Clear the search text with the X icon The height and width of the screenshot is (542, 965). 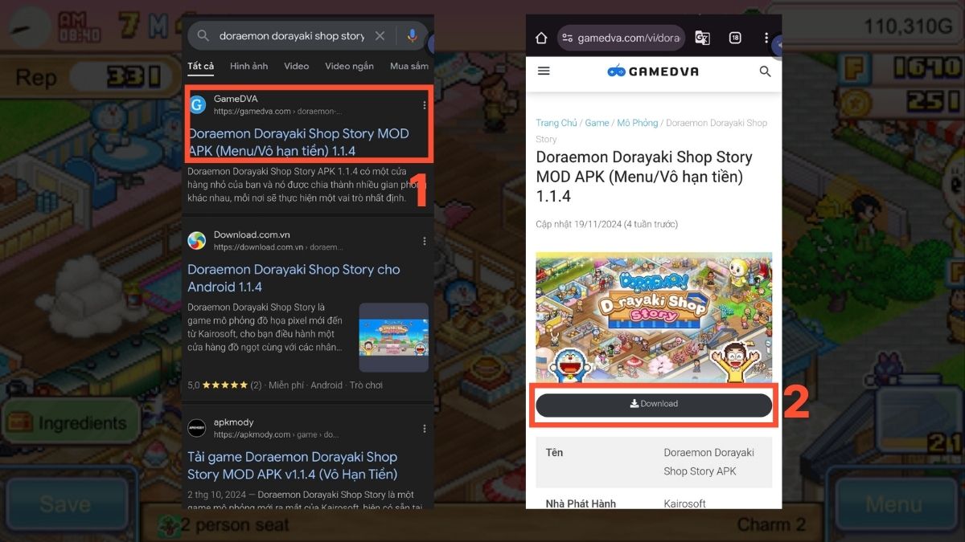pos(380,36)
